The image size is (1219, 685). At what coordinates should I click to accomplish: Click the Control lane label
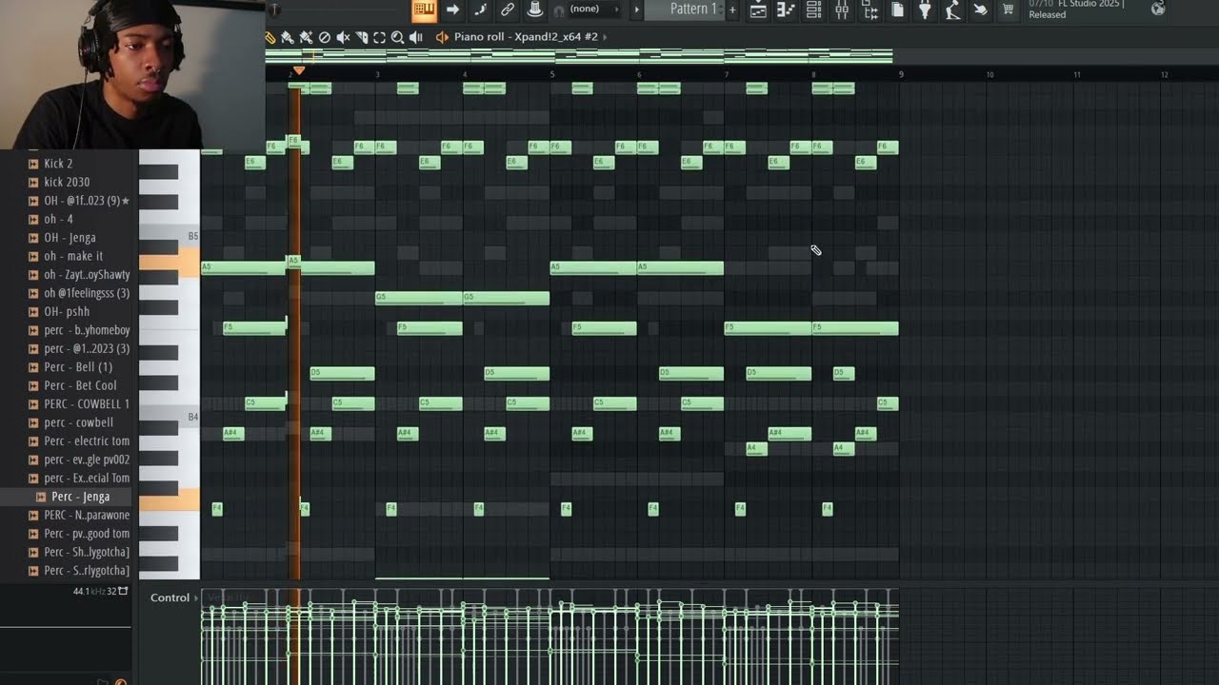tap(170, 597)
